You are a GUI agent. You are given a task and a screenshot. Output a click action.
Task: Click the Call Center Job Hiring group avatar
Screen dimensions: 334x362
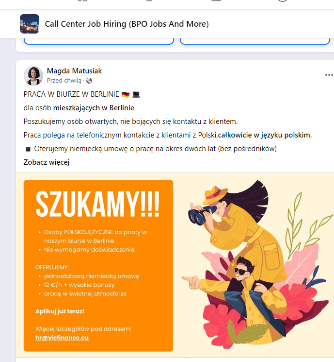(30, 24)
